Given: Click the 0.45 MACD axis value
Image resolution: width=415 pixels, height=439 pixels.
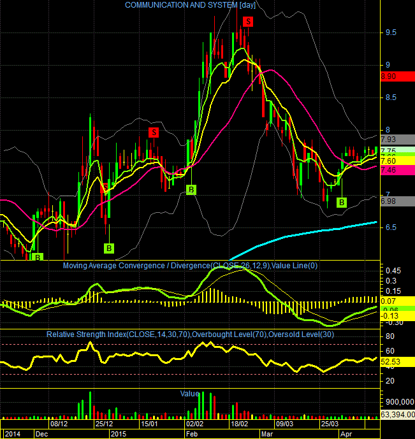Looking at the screenshot, I should [x=393, y=271].
